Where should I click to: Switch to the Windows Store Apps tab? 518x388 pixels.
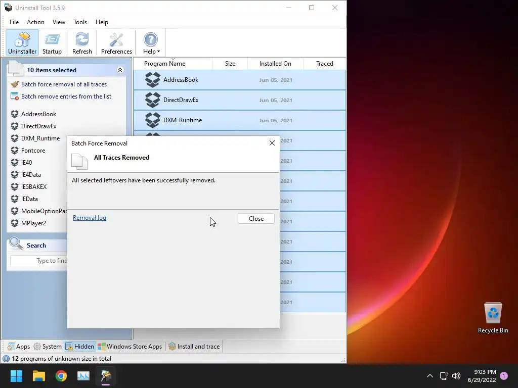pyautogui.click(x=130, y=347)
